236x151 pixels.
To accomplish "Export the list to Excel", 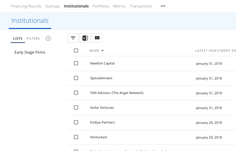I will 85,38.
